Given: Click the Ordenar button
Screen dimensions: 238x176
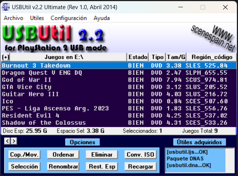Looking at the screenshot, I should pyautogui.click(x=63, y=155).
